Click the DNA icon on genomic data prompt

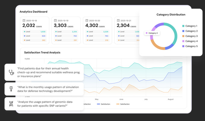coord(11,104)
